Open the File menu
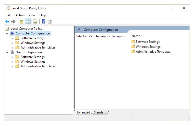 (x=9, y=15)
